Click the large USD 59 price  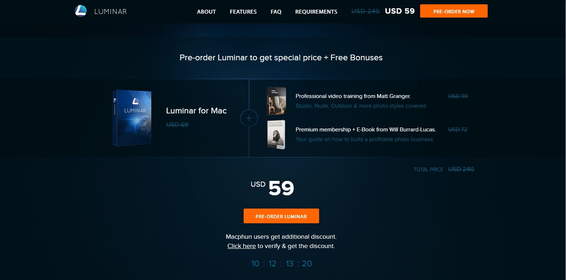272,188
